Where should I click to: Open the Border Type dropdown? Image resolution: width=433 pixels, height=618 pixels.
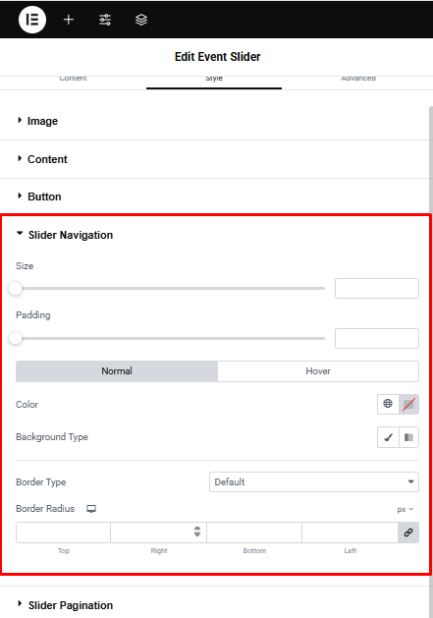click(x=314, y=482)
